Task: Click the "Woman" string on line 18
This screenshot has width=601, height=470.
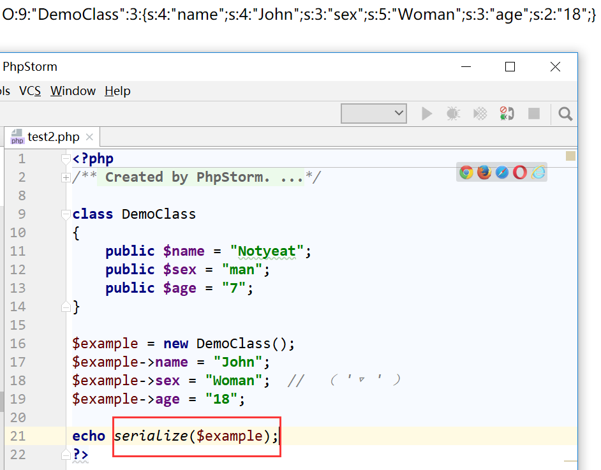Action: (234, 380)
